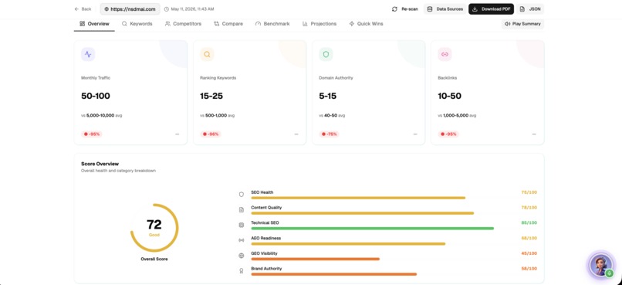The image size is (622, 285).
Task: Open the Benchmark tab
Action: click(x=272, y=24)
